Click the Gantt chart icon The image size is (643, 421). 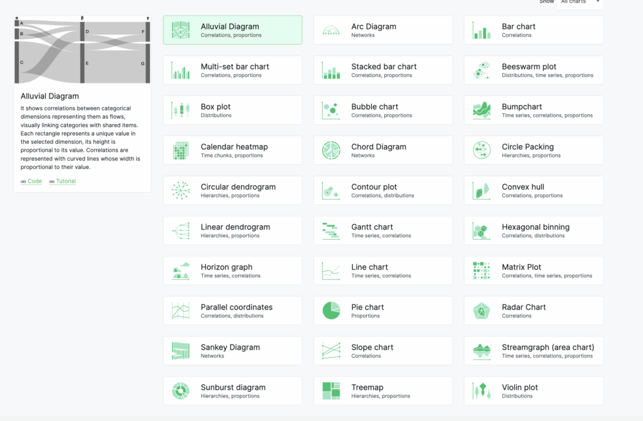[331, 231]
